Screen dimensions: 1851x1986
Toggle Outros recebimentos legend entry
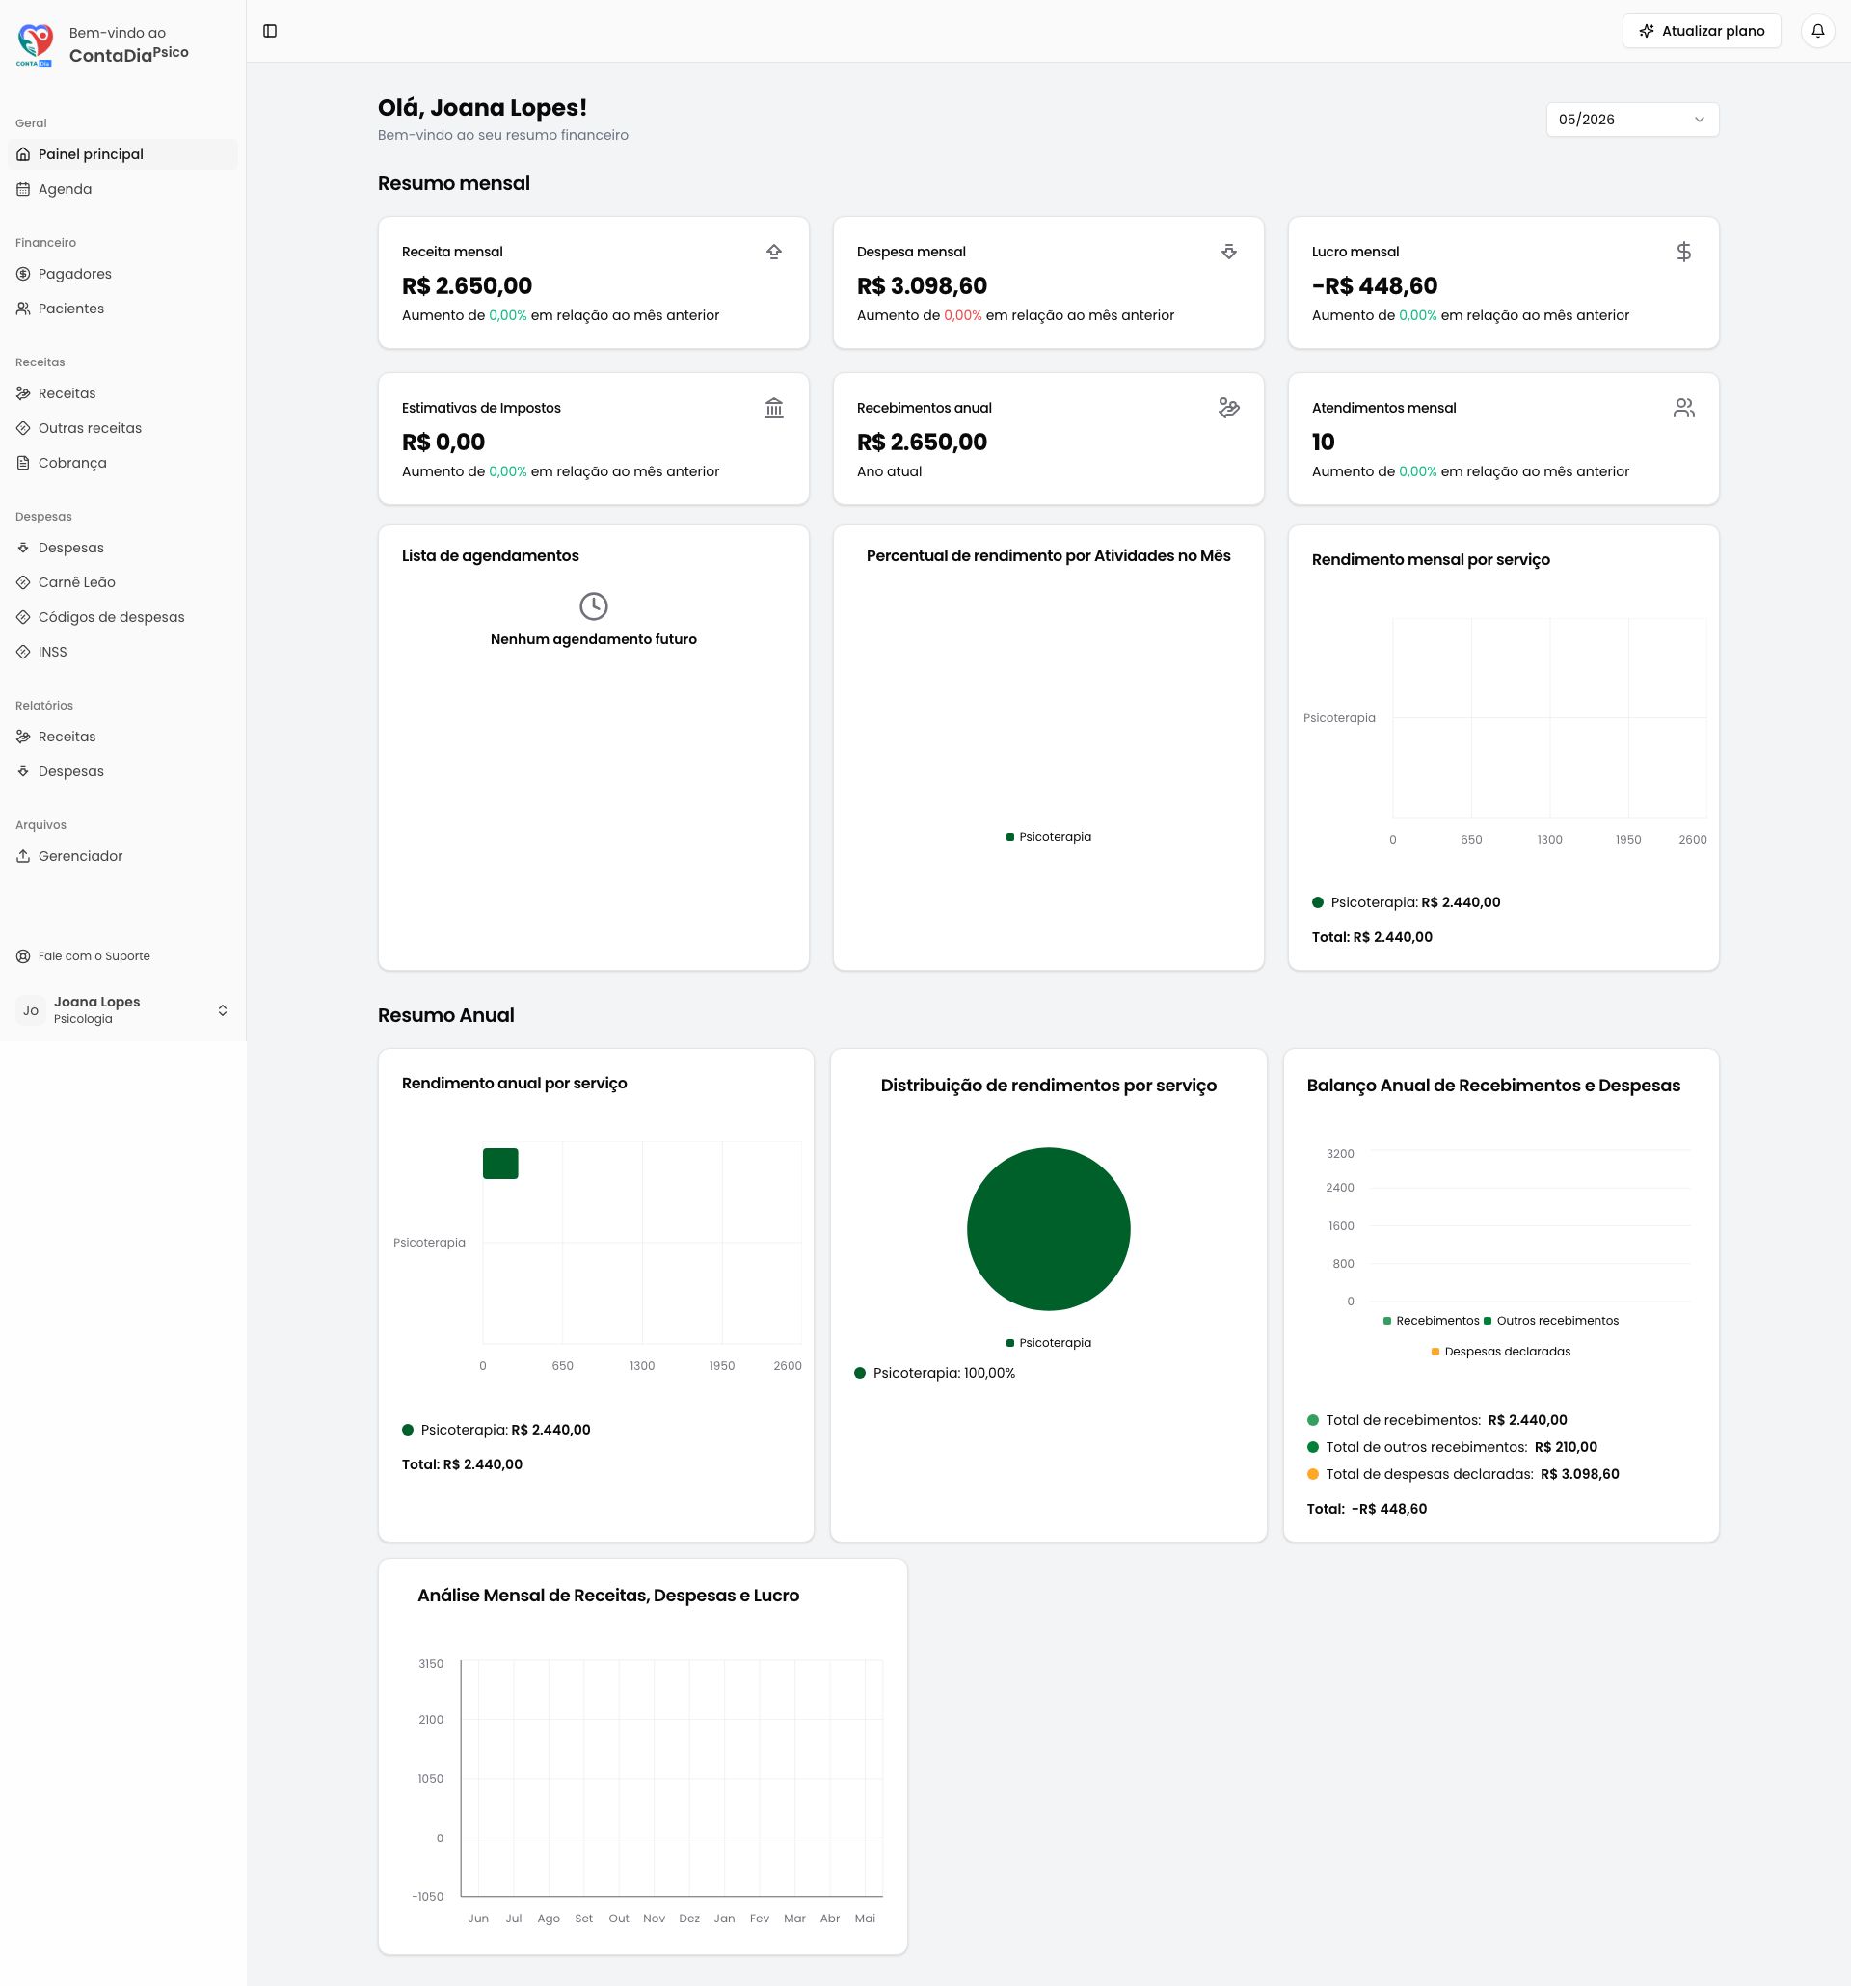coord(1551,1321)
